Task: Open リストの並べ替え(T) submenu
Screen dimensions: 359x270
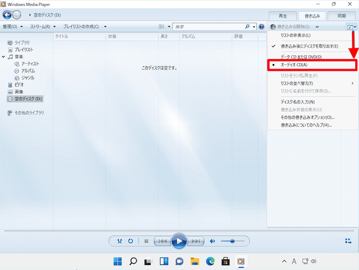Action: pyautogui.click(x=312, y=83)
